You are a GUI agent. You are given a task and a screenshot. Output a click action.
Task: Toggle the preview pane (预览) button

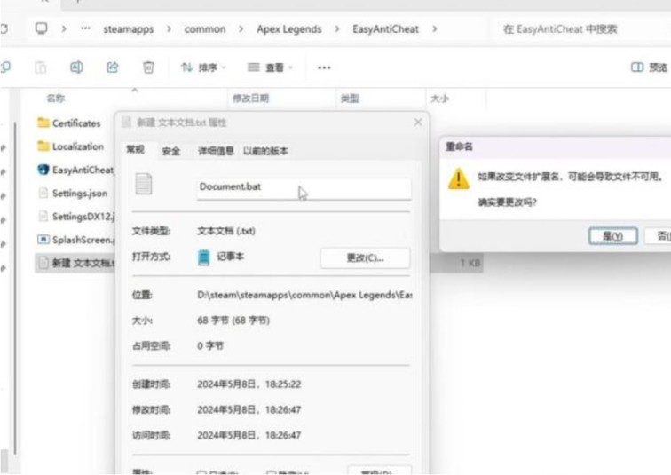[x=649, y=67]
